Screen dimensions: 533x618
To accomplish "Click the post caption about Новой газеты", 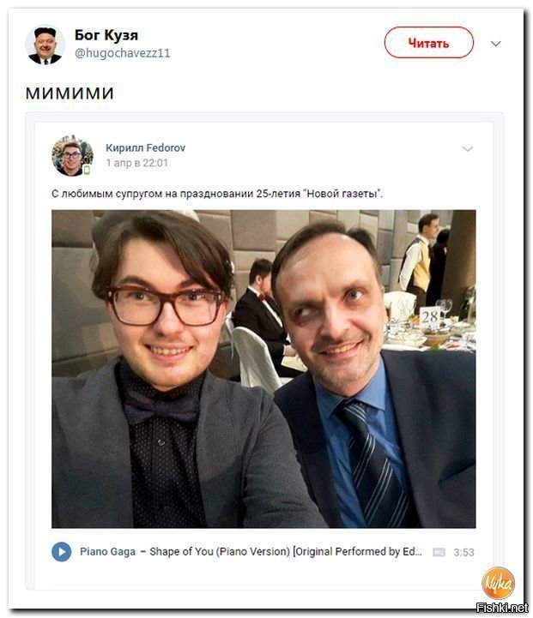I will [217, 194].
